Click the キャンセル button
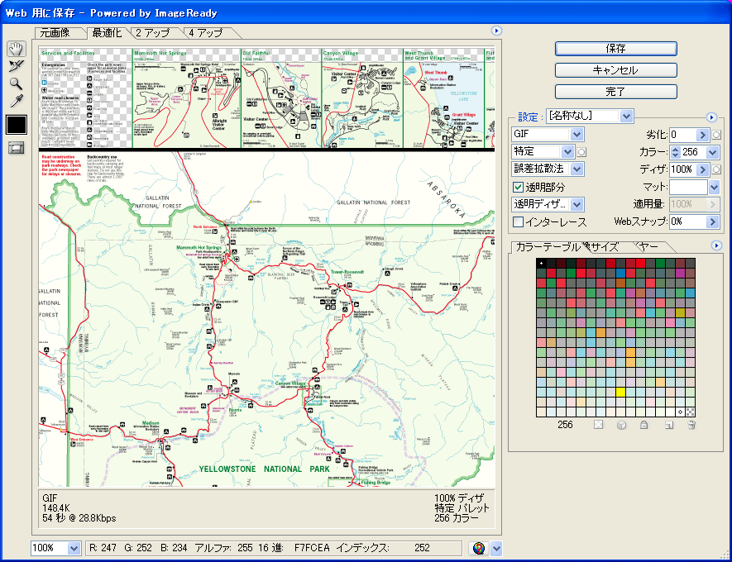The height and width of the screenshot is (562, 732). coord(615,70)
